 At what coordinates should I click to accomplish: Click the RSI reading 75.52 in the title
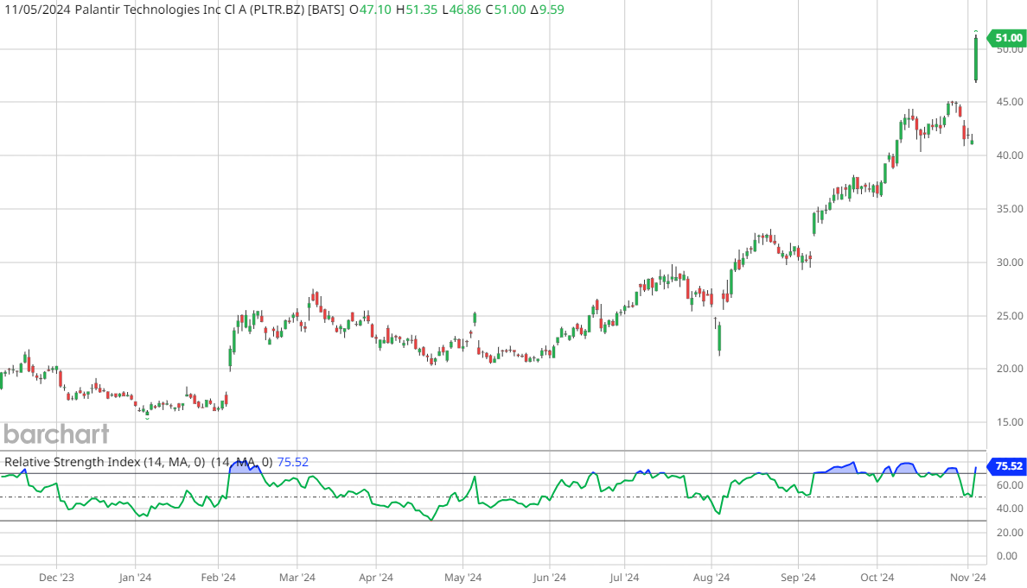click(293, 462)
